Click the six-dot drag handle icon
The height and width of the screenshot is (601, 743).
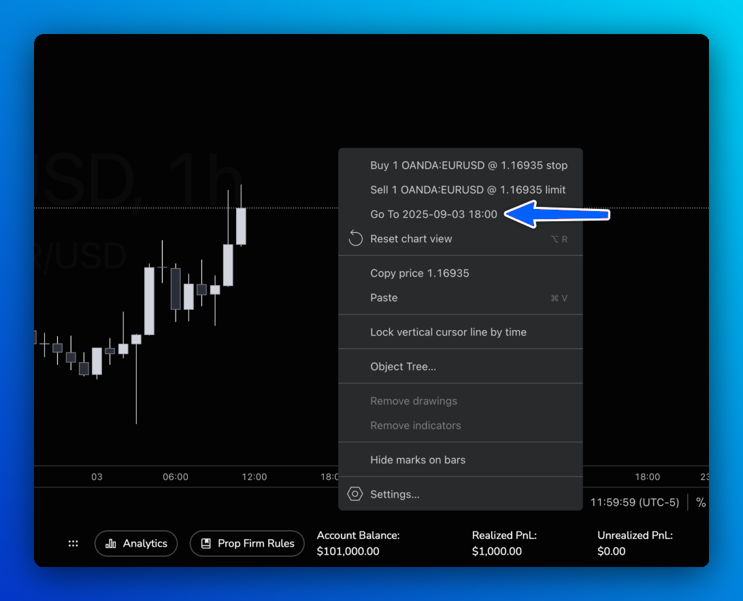coord(73,544)
